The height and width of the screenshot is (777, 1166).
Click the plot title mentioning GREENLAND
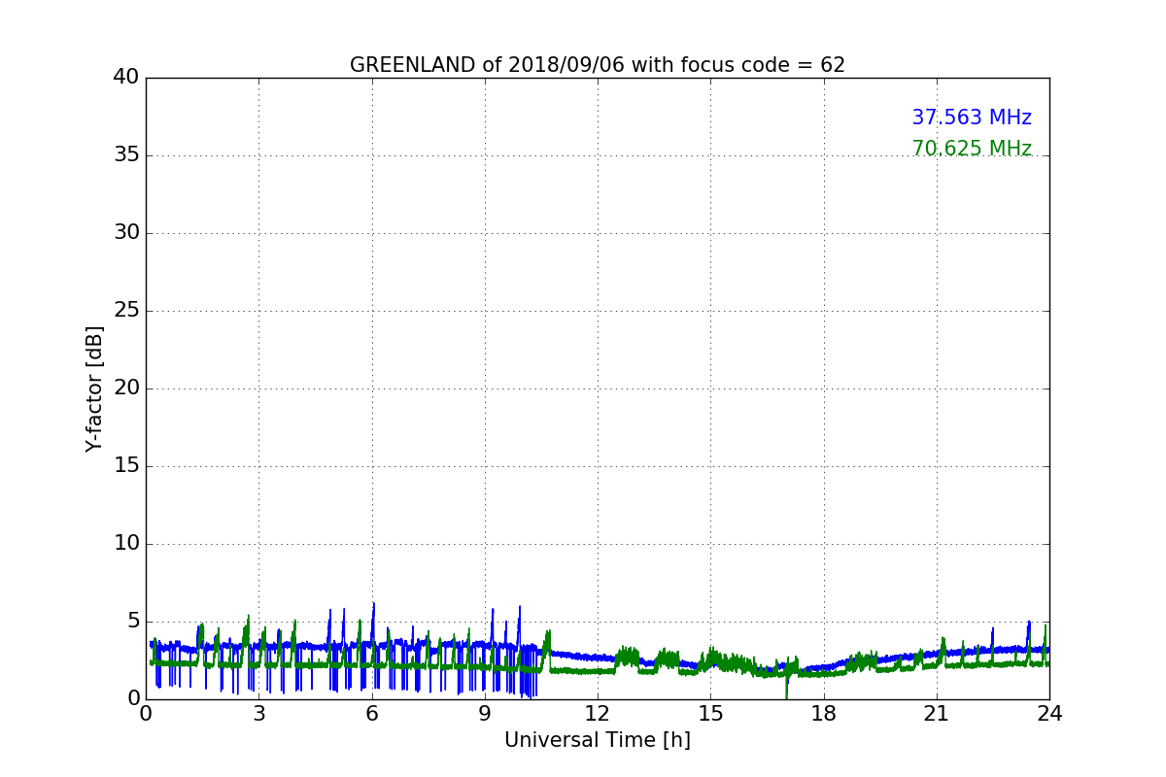(597, 65)
